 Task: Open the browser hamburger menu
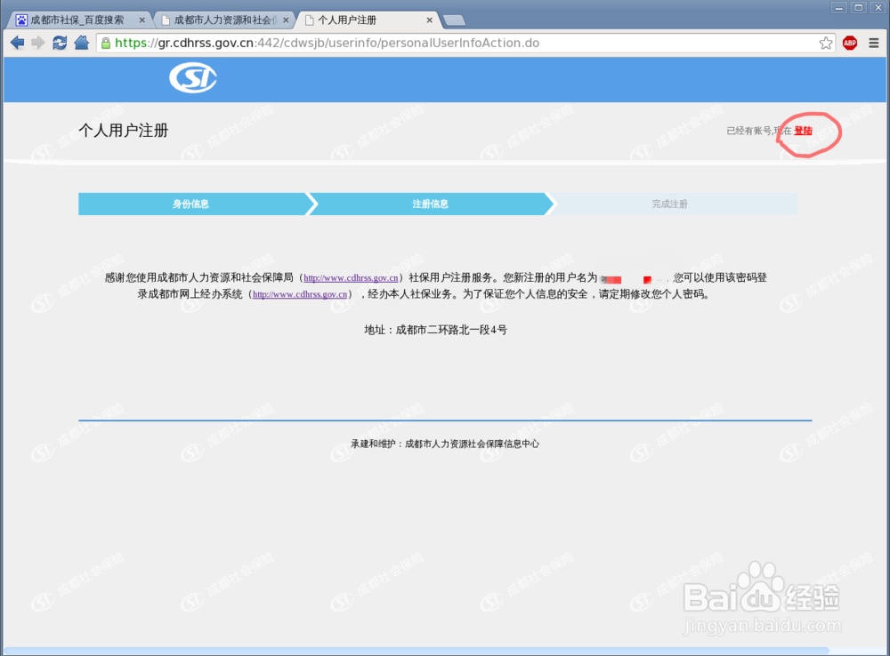pyautogui.click(x=875, y=42)
